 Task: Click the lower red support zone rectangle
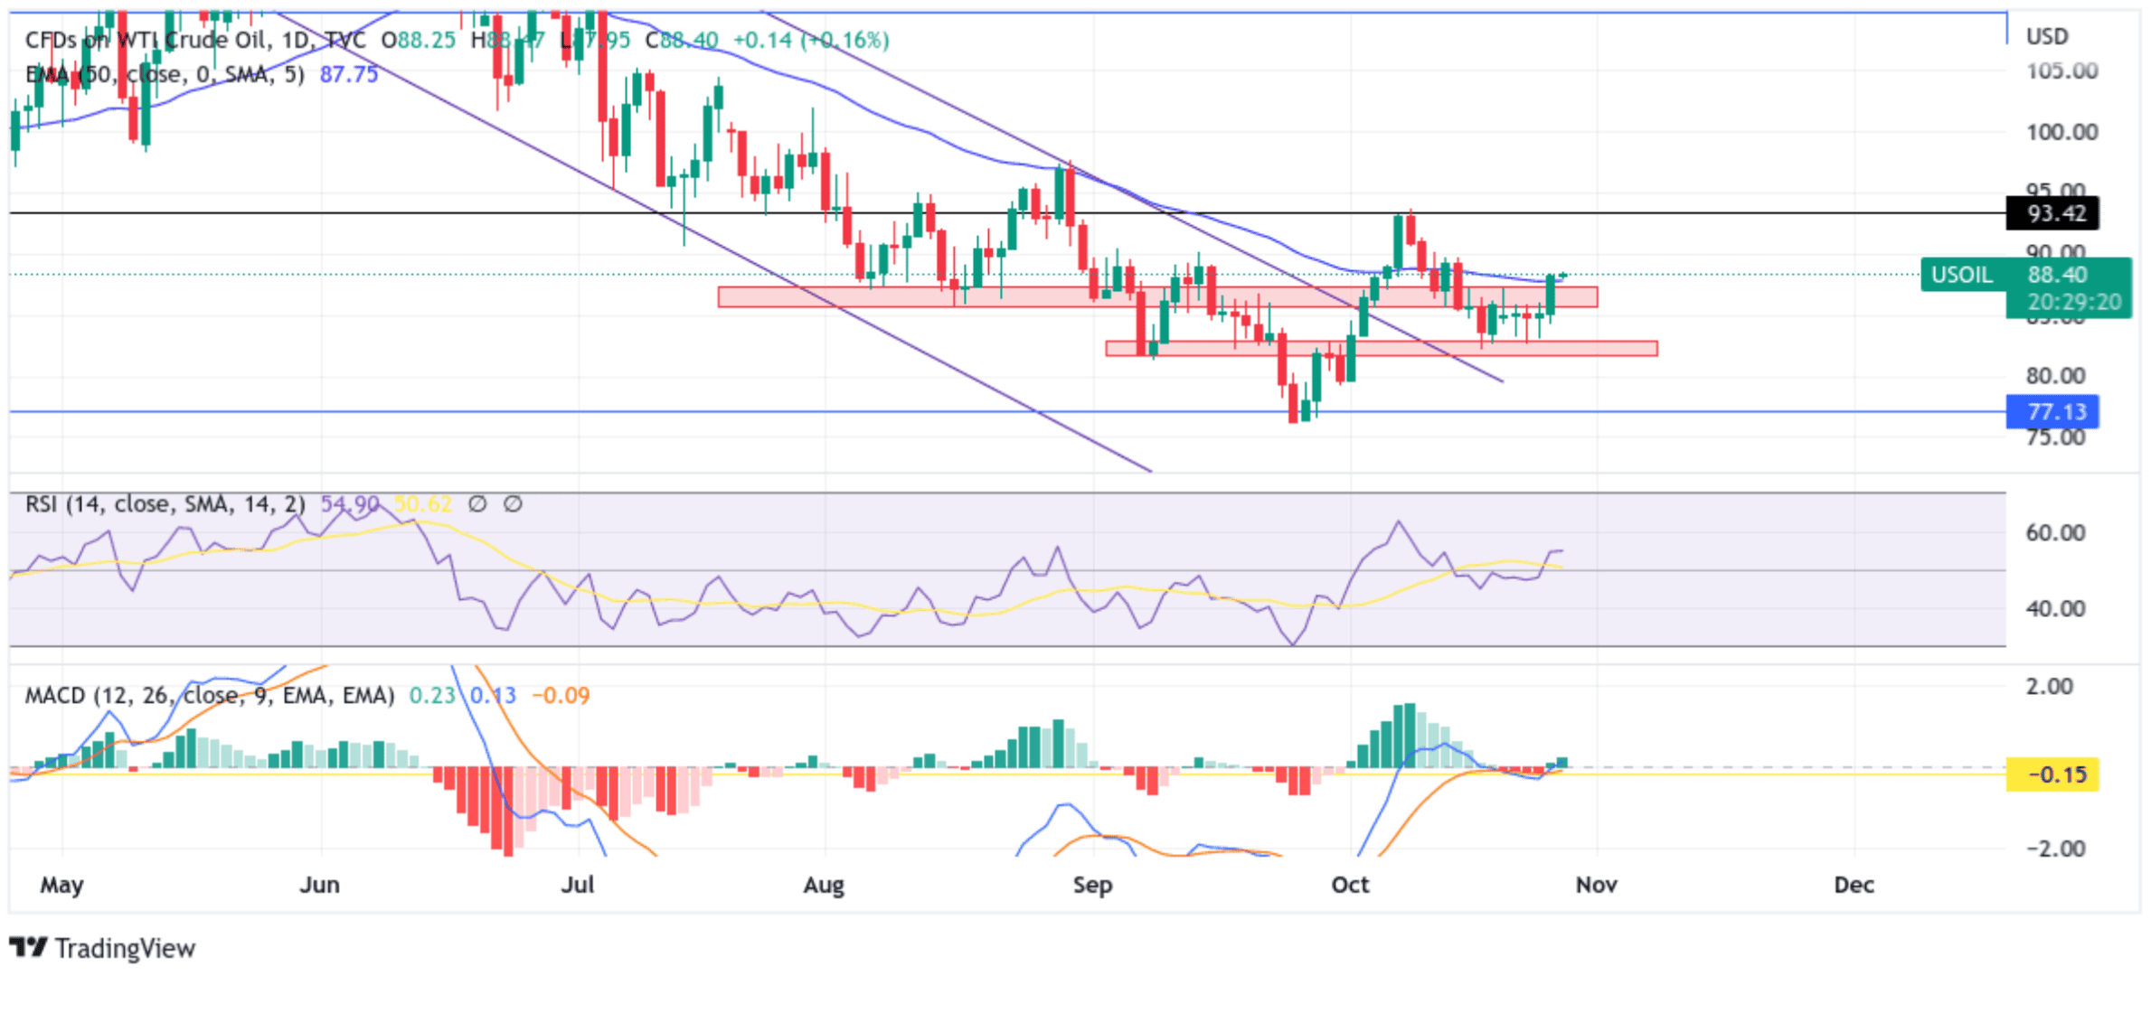[x=1382, y=349]
